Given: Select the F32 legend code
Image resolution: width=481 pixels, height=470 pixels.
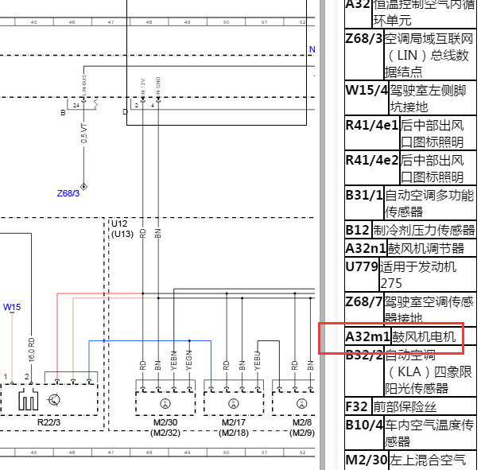Looking at the screenshot, I should pos(357,407).
